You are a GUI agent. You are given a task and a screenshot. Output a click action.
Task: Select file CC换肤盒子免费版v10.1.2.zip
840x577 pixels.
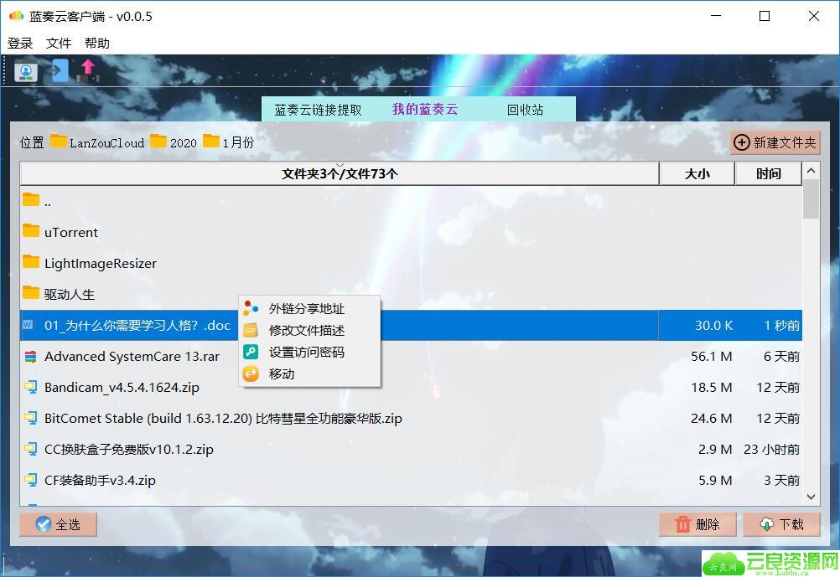pos(128,450)
